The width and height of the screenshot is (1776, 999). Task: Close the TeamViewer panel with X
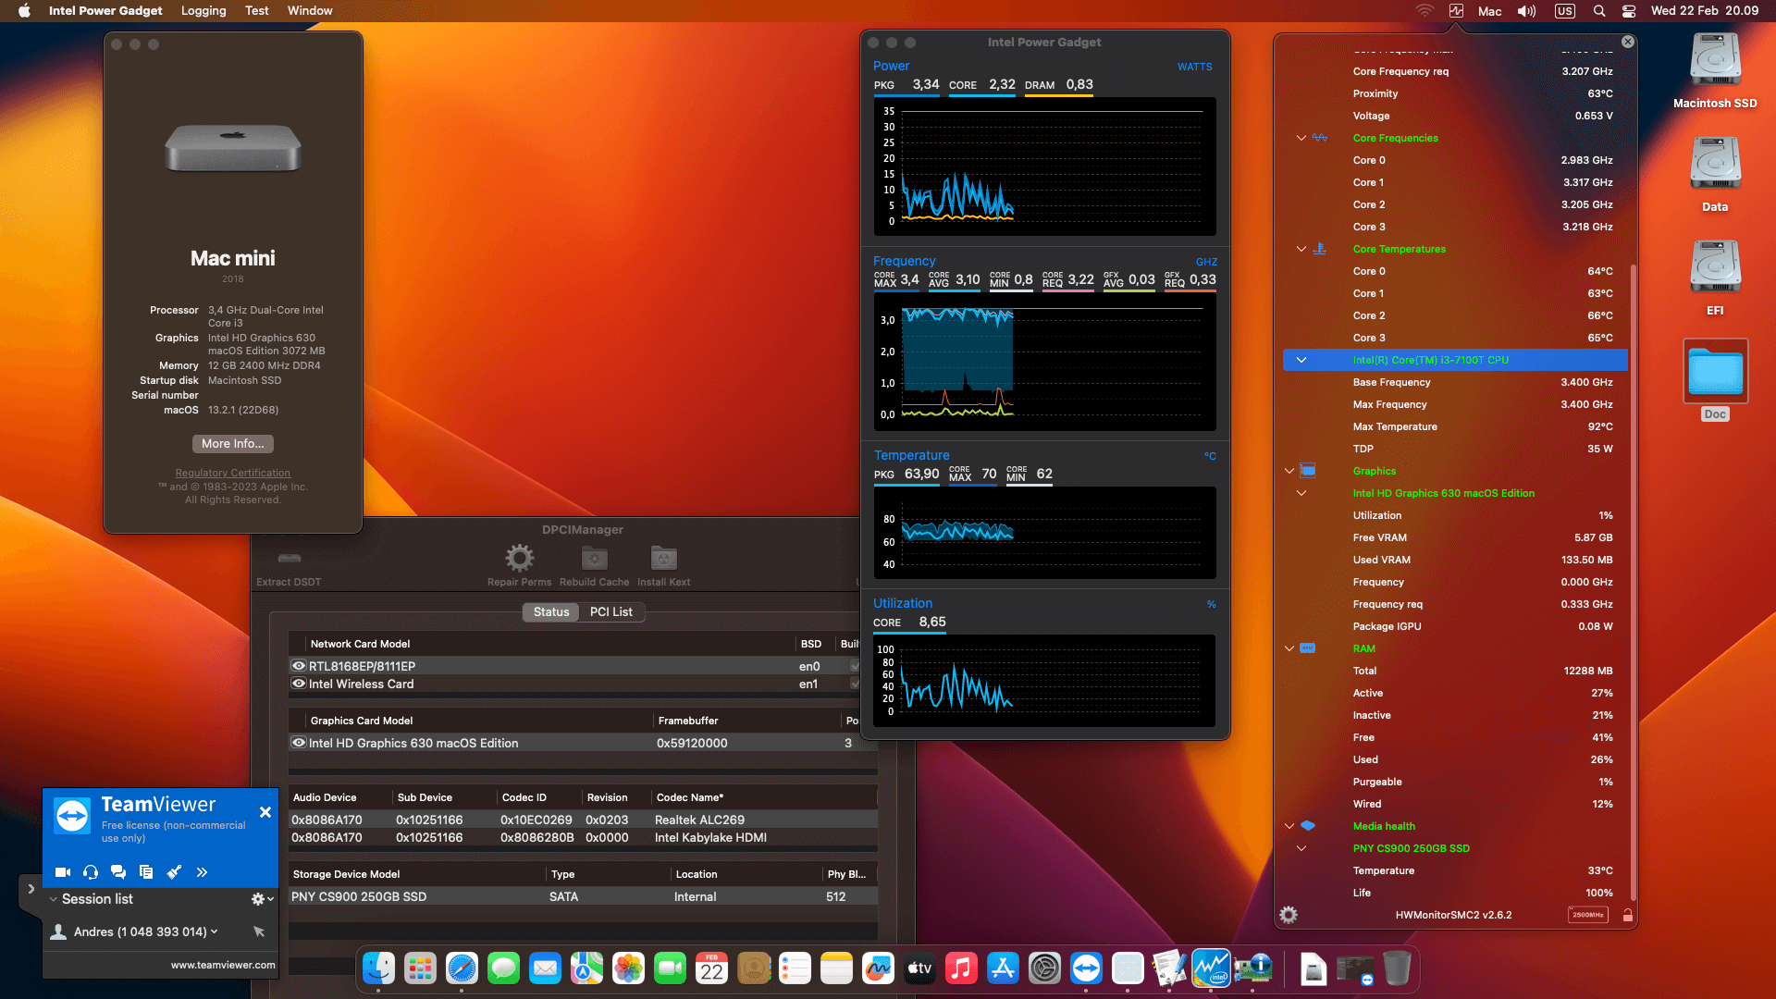265,812
